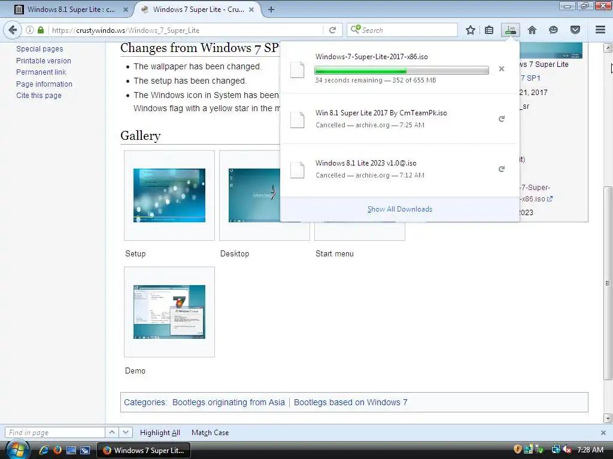
Task: Open the Windows Start orb
Action: [18, 450]
